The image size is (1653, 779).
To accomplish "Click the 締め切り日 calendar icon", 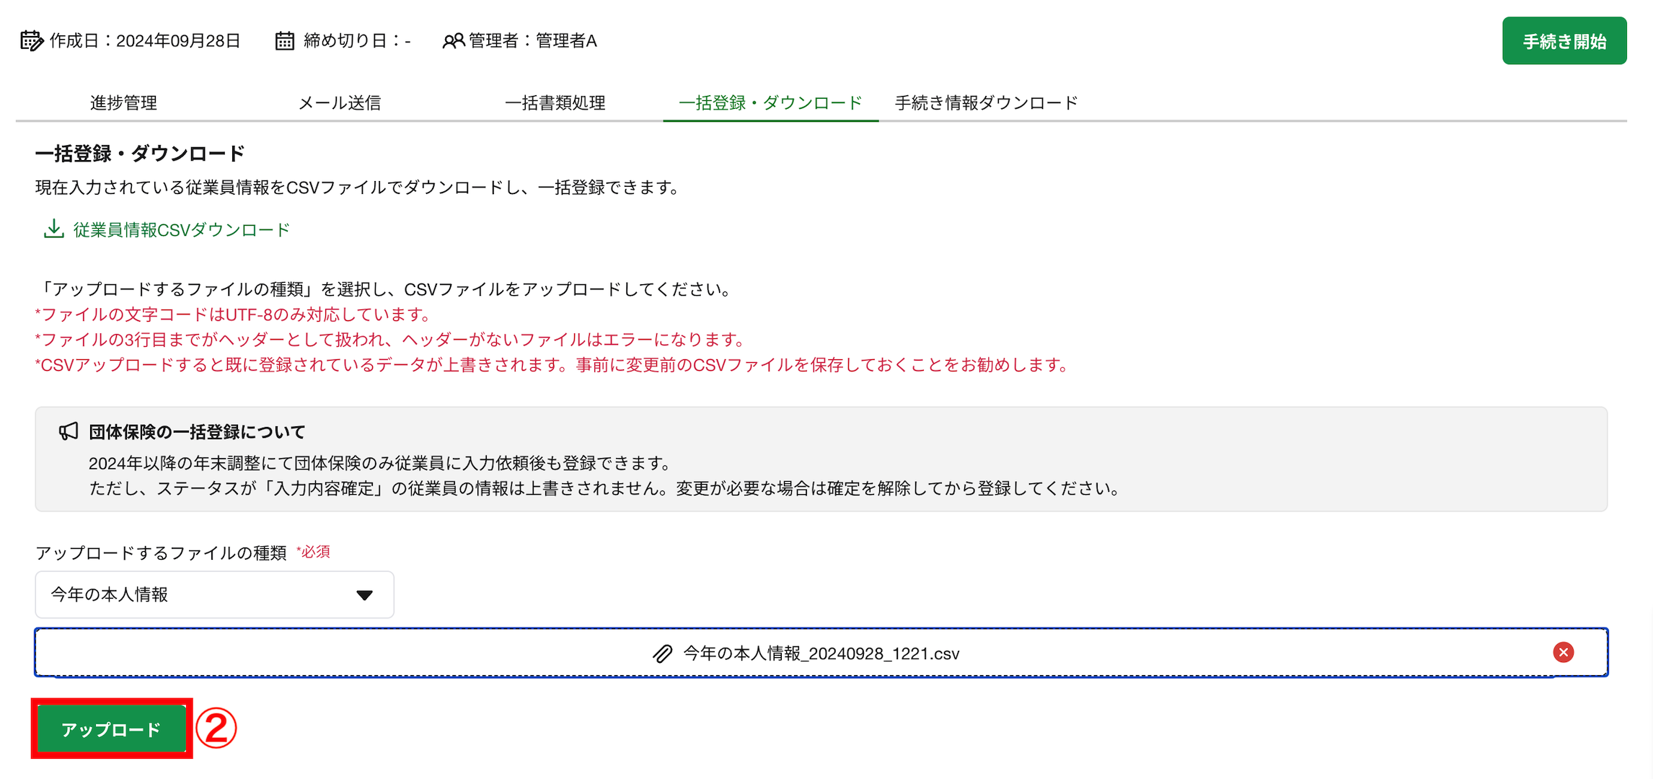I will [285, 40].
